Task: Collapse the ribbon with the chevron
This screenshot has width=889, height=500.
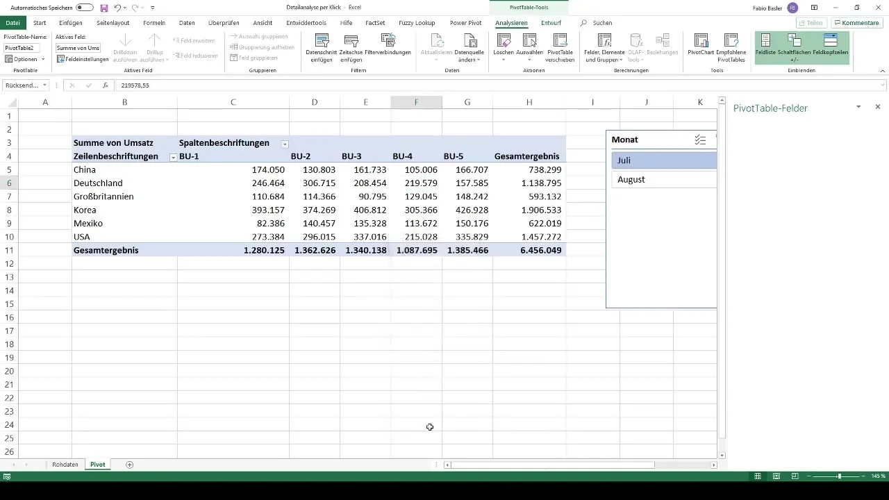Action: tap(882, 70)
